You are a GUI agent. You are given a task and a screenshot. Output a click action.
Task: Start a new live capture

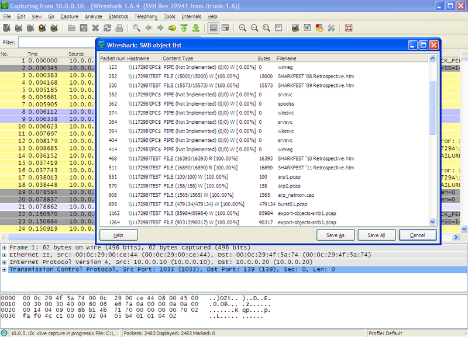(x=30, y=28)
